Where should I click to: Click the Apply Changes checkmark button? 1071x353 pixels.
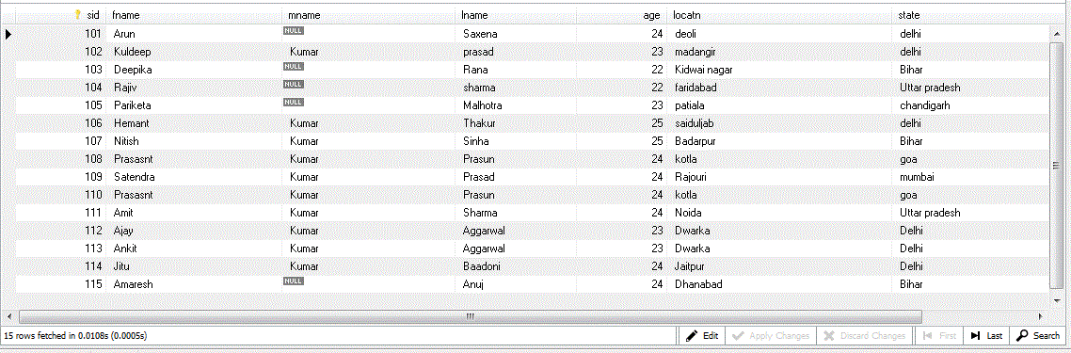(770, 335)
